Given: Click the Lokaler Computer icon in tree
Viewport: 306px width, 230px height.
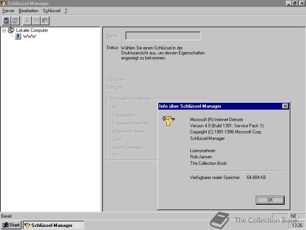Looking at the screenshot, I should tap(11, 30).
